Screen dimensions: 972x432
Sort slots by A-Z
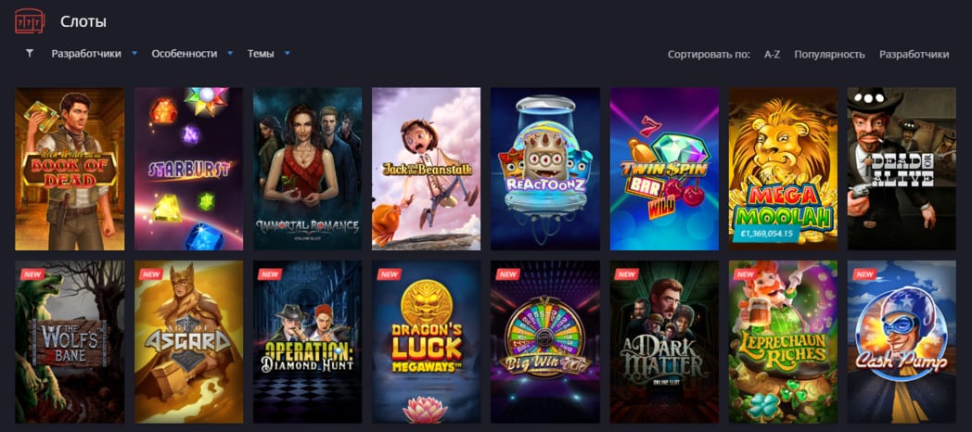(772, 55)
